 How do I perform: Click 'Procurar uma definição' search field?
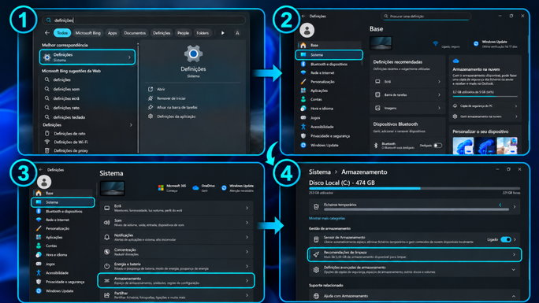426,16
